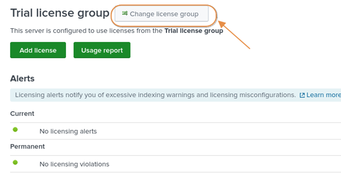Click the large Trial license group page heading
Screen dimensions: 341x177
pos(60,13)
